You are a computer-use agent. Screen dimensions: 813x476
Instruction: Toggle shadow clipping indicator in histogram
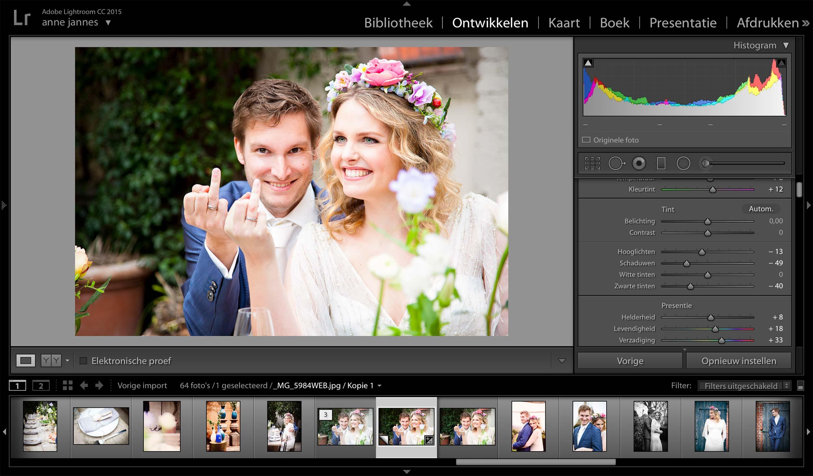(x=588, y=63)
